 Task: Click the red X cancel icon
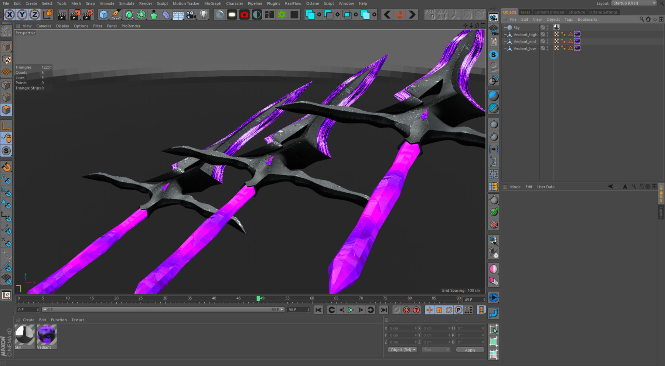494,225
